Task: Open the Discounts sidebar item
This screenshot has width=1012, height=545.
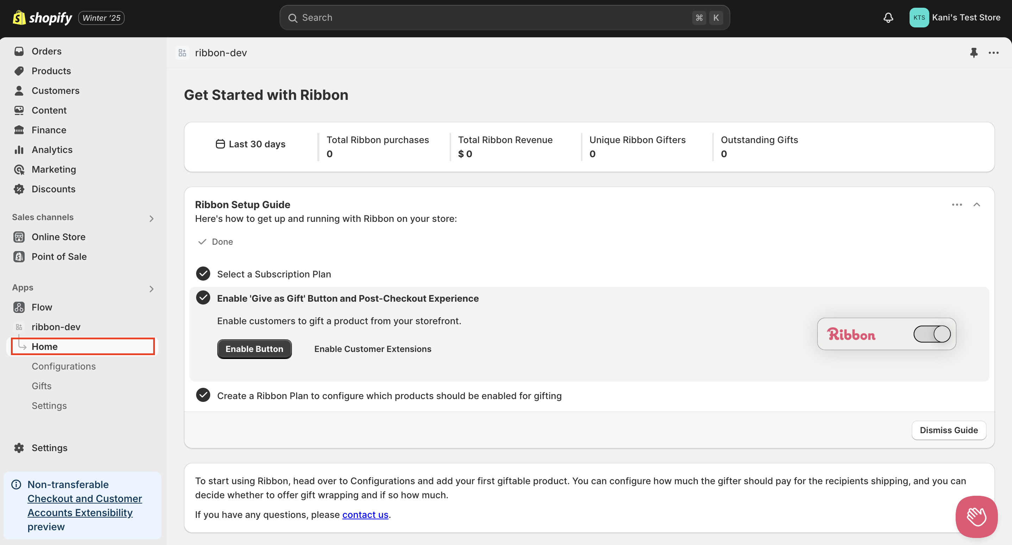Action: 54,189
